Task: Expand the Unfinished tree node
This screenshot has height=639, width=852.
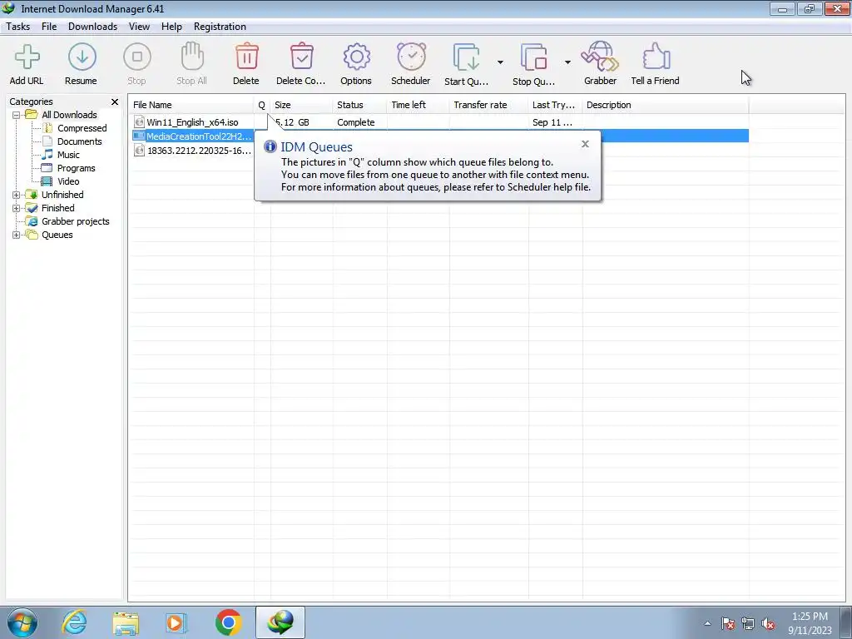Action: pos(17,195)
